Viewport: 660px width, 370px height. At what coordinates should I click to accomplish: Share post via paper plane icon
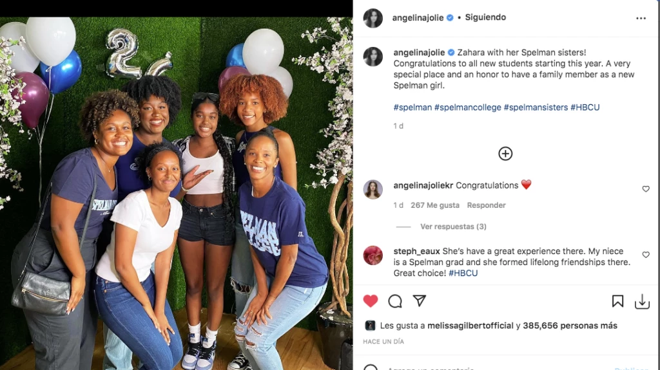pos(420,301)
